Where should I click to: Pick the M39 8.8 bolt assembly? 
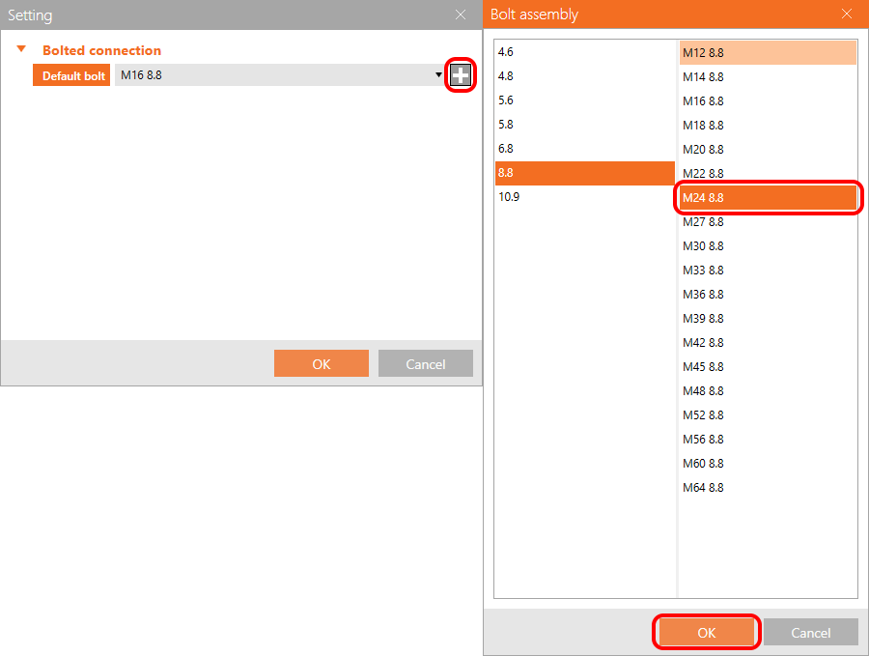coord(768,318)
